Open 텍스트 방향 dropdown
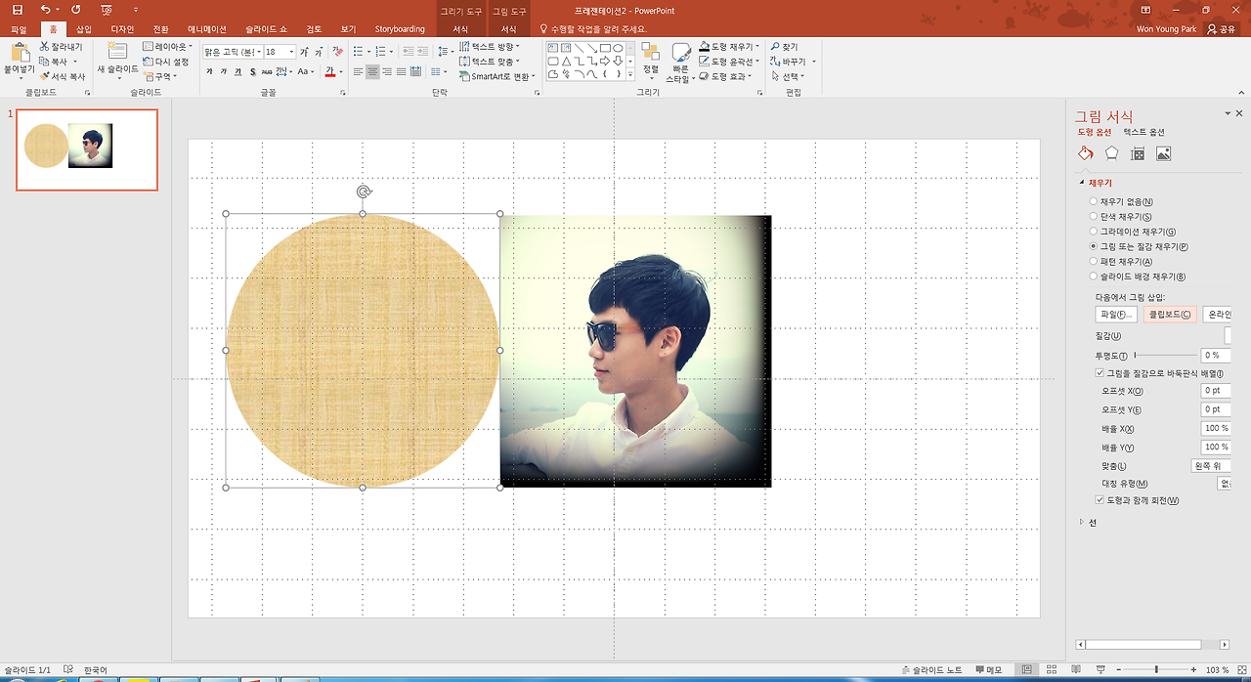Image resolution: width=1251 pixels, height=682 pixels. pos(490,46)
